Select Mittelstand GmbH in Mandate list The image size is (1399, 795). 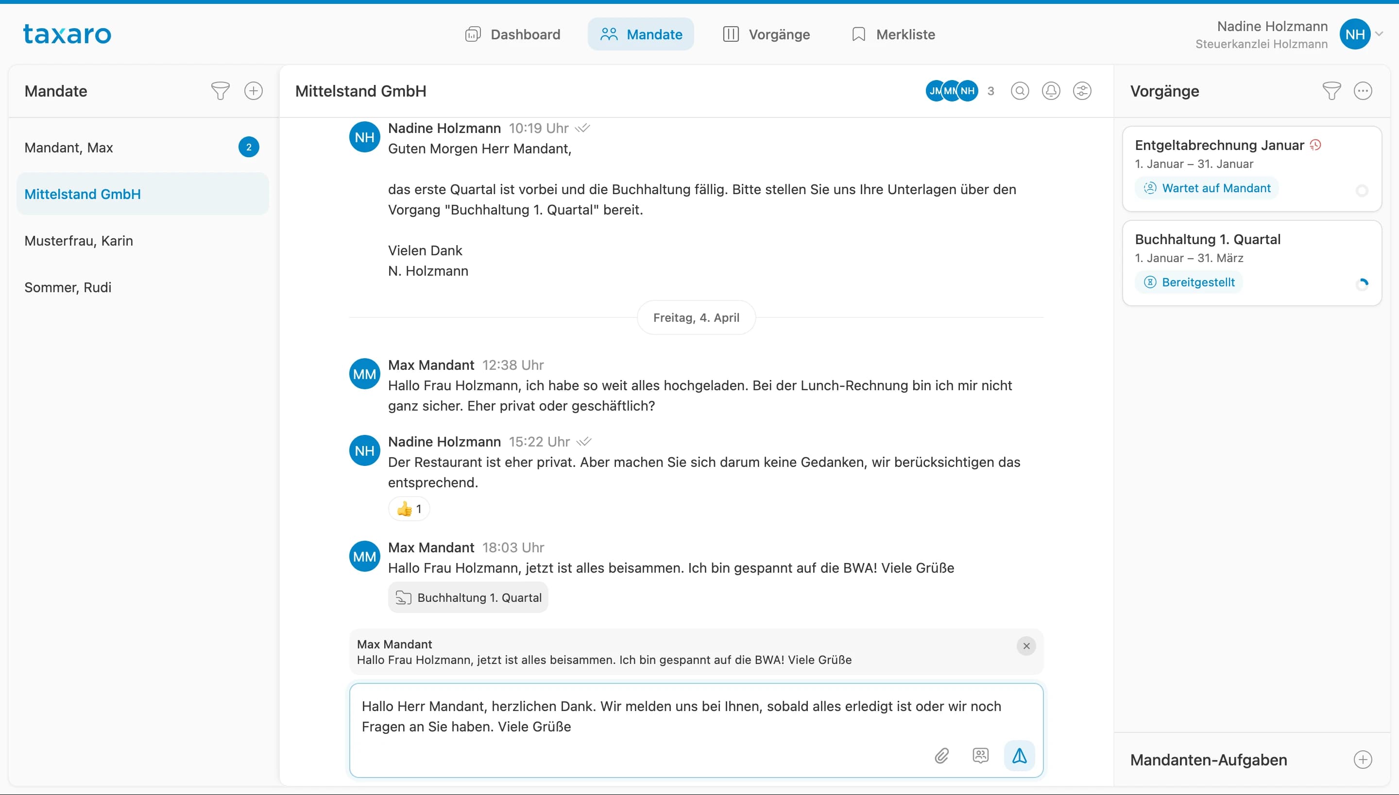click(143, 194)
